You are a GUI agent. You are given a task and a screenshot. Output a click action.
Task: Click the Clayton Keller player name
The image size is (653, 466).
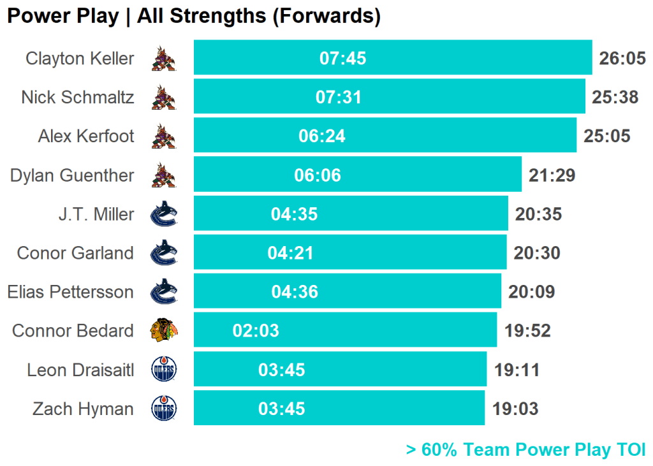80,59
